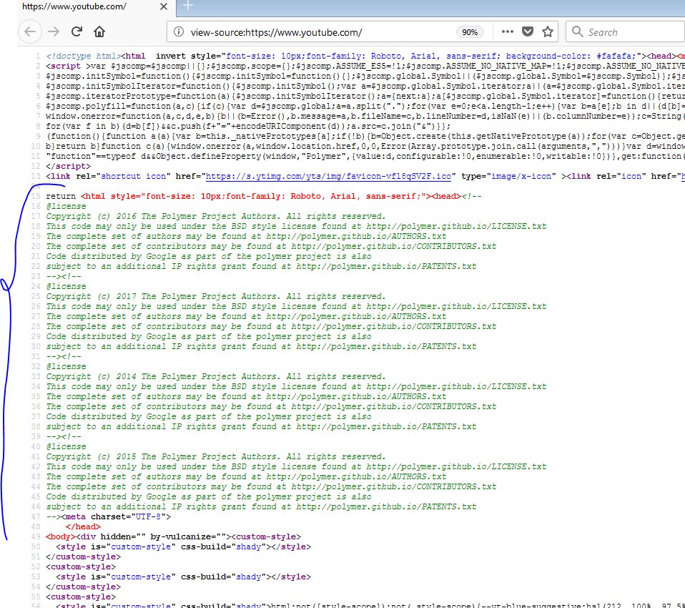Click the search magnifier icon

coord(578,31)
